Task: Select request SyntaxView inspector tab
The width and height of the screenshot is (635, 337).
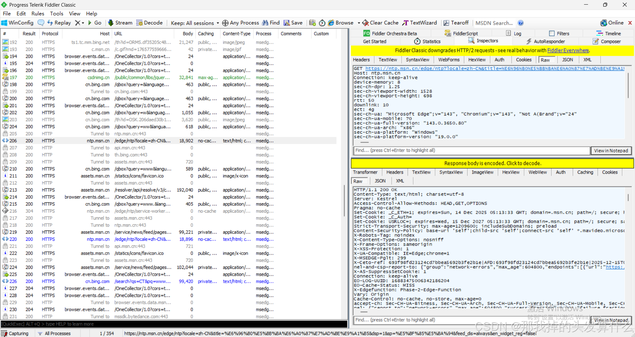Action: point(418,60)
